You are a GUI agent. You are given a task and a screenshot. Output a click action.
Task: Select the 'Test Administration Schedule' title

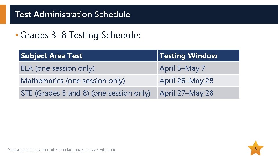[72, 14]
